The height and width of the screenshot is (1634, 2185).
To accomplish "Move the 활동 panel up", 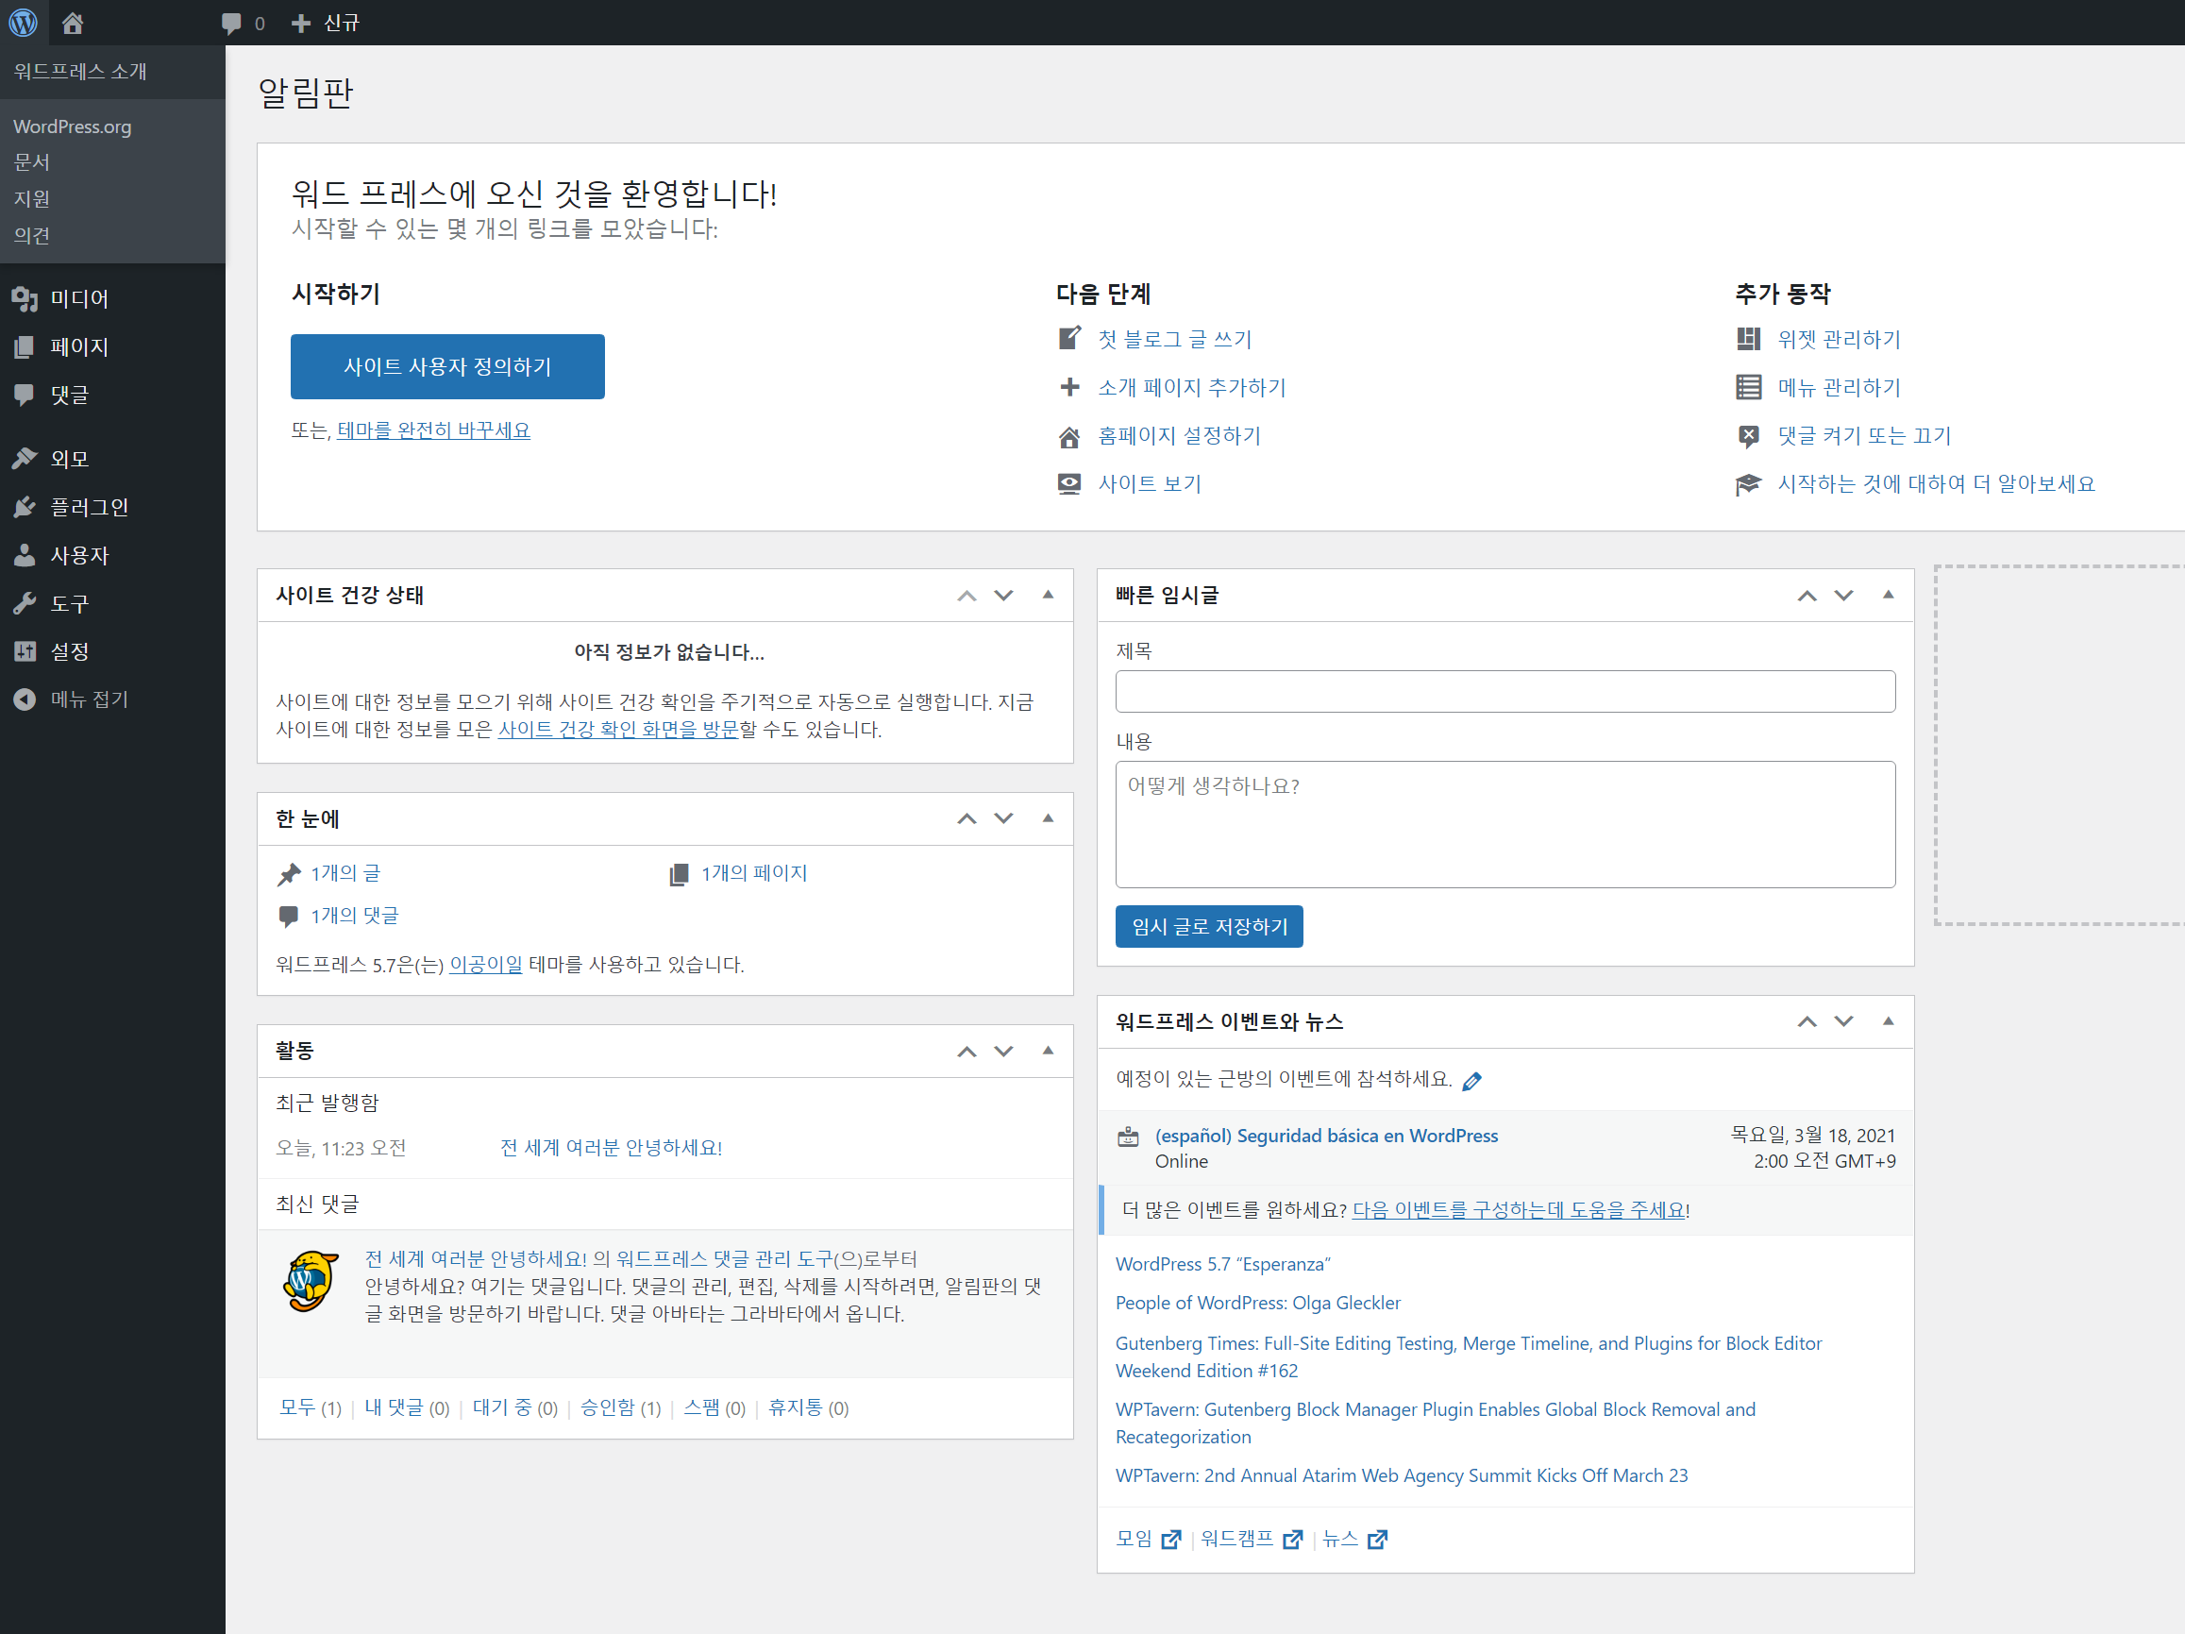I will pos(966,1052).
